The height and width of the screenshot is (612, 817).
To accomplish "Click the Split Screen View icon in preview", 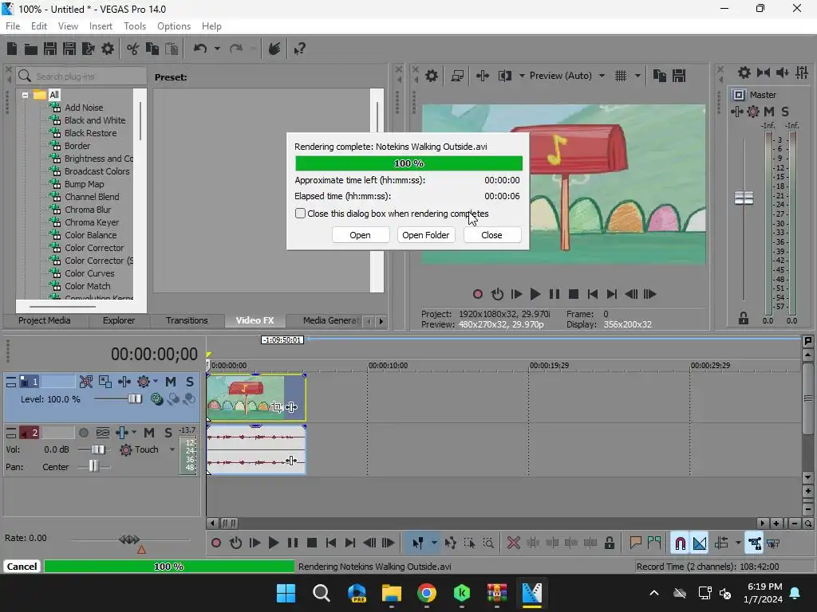I will 505,76.
